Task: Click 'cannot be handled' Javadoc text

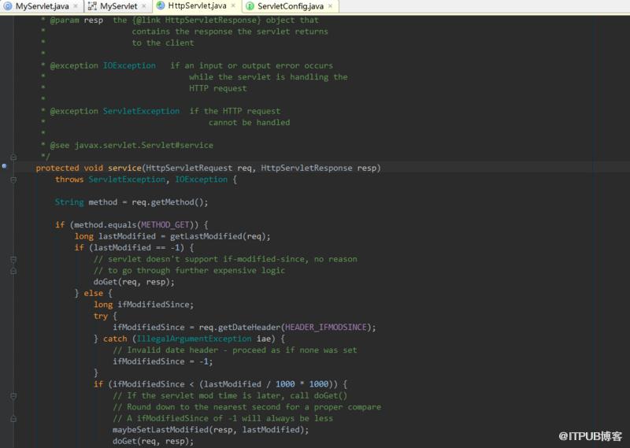Action: coord(249,123)
